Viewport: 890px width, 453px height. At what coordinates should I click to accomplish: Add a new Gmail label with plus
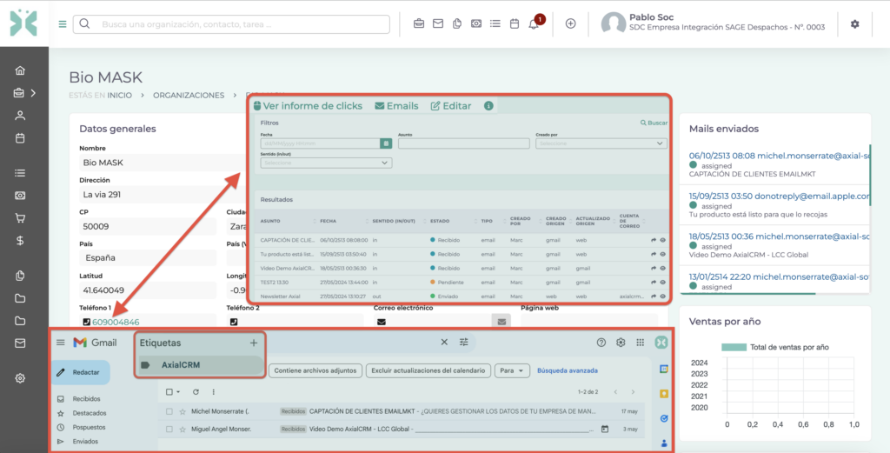point(254,343)
